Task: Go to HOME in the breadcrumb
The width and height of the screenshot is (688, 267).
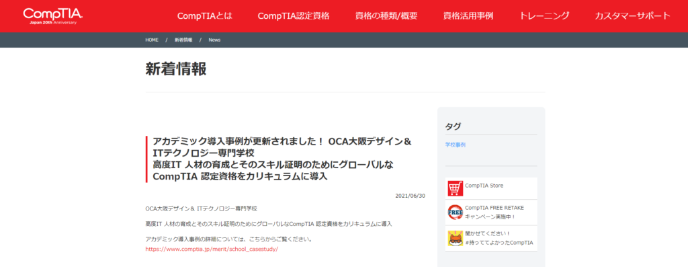Action: pos(152,40)
